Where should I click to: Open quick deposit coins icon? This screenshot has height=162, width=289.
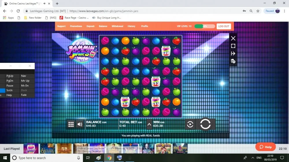coord(233,61)
